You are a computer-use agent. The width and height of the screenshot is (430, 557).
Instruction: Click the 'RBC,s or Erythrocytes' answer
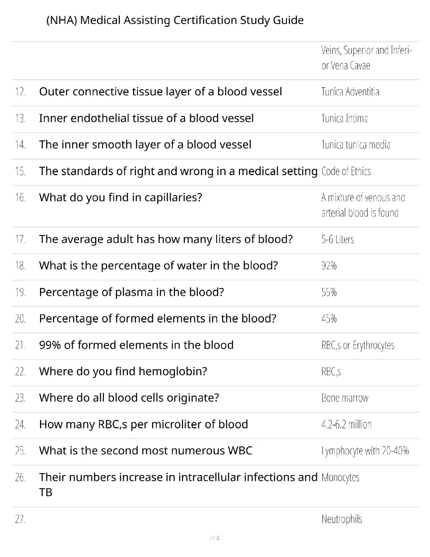tap(358, 345)
